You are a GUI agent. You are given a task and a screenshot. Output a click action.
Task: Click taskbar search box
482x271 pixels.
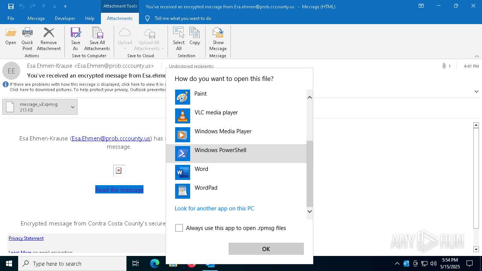(72, 263)
